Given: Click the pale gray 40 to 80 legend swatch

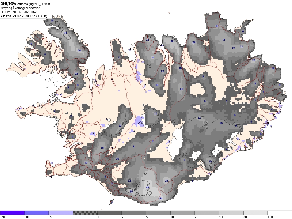Looking at the screenshot, I should [x=231, y=213].
